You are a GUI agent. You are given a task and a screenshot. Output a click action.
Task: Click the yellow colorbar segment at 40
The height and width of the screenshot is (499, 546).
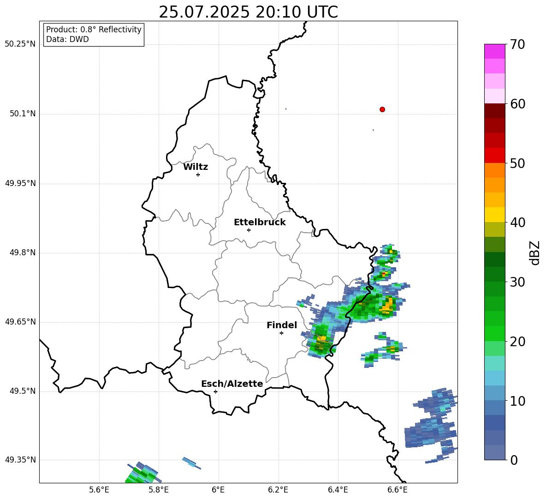tap(494, 215)
